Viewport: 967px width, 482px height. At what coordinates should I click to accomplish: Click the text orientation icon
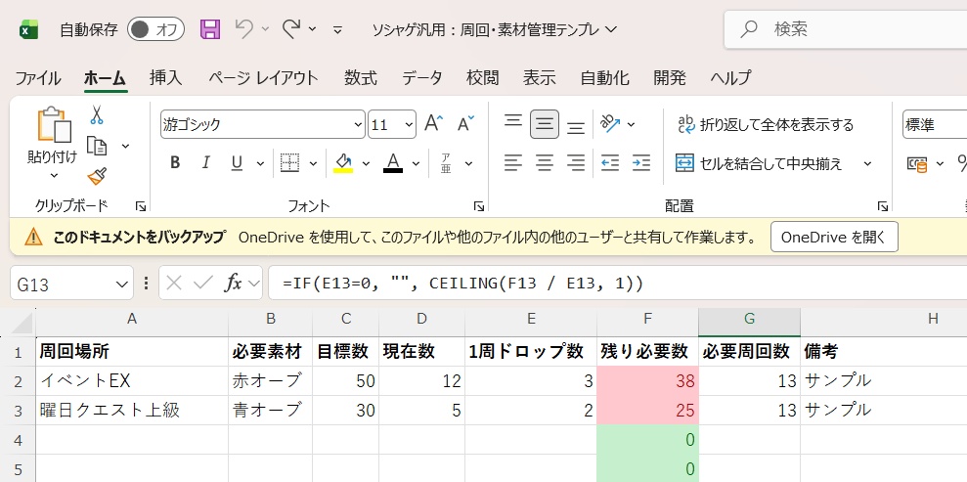[x=610, y=124]
